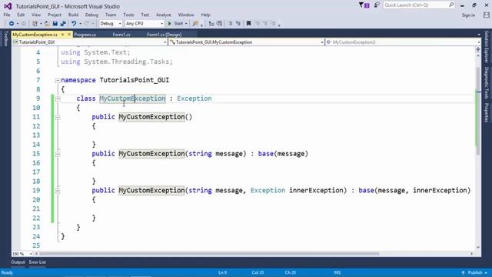
Task: Open the Solution Explorer side tab
Action: (487, 46)
